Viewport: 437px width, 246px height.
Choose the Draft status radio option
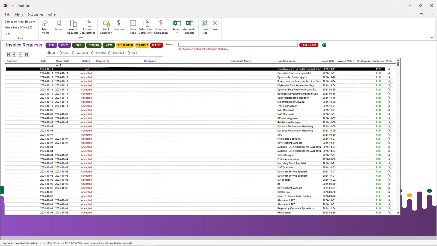(x=128, y=53)
